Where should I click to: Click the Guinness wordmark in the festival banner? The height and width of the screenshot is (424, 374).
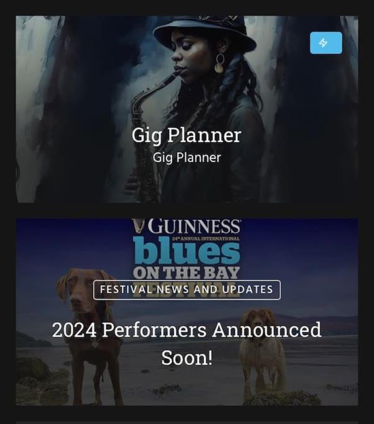click(194, 227)
